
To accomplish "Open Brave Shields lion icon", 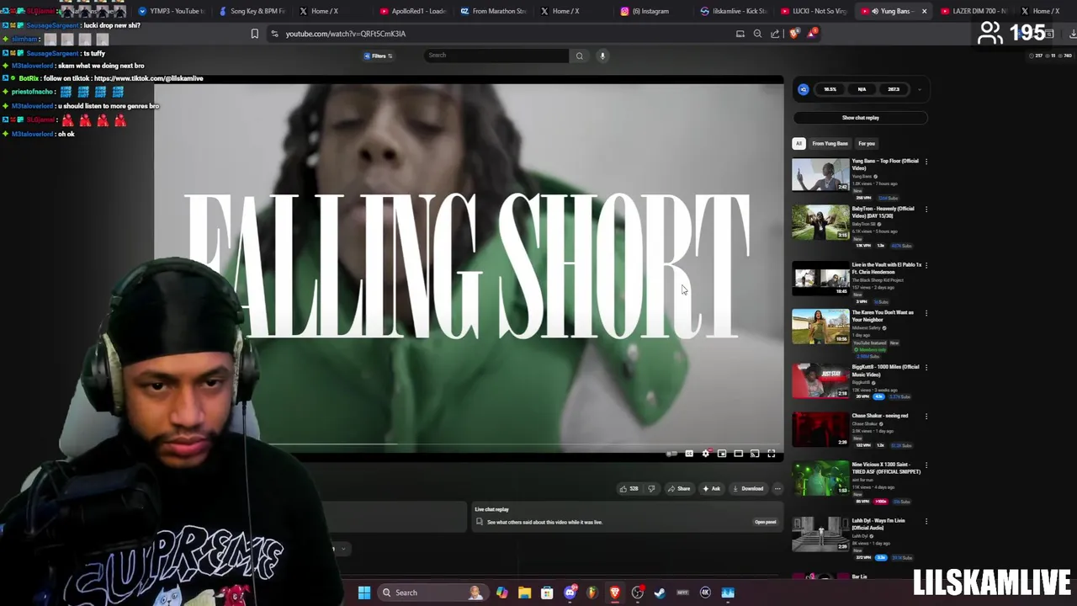I will tap(793, 34).
